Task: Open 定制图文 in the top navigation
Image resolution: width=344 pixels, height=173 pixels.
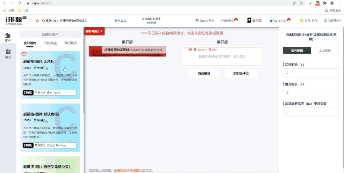Action: 229,20
